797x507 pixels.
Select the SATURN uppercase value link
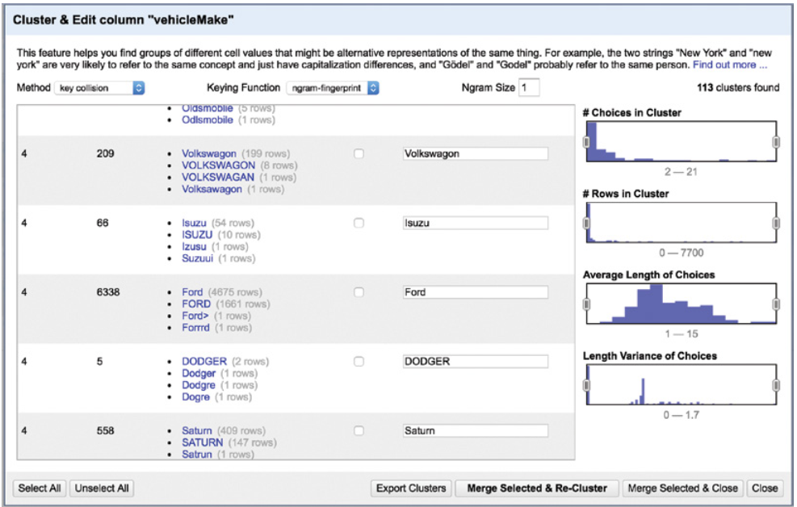pos(203,442)
